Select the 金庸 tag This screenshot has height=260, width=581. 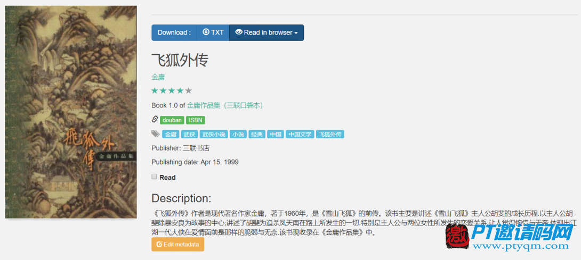171,134
